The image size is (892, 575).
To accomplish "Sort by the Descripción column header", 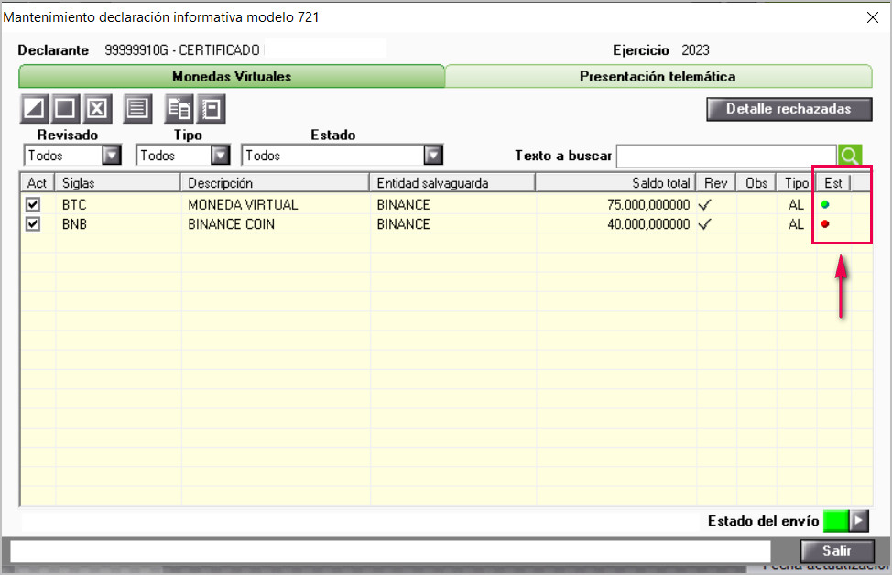I will [x=275, y=182].
